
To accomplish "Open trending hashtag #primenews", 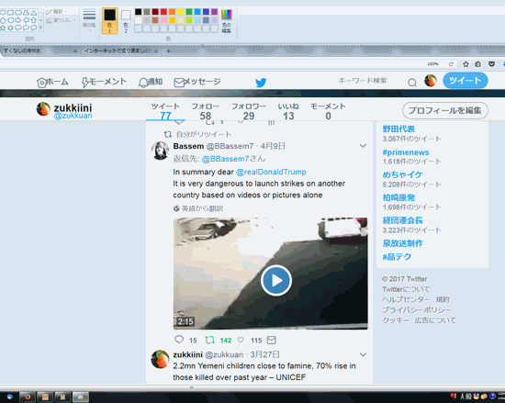I will pos(406,152).
